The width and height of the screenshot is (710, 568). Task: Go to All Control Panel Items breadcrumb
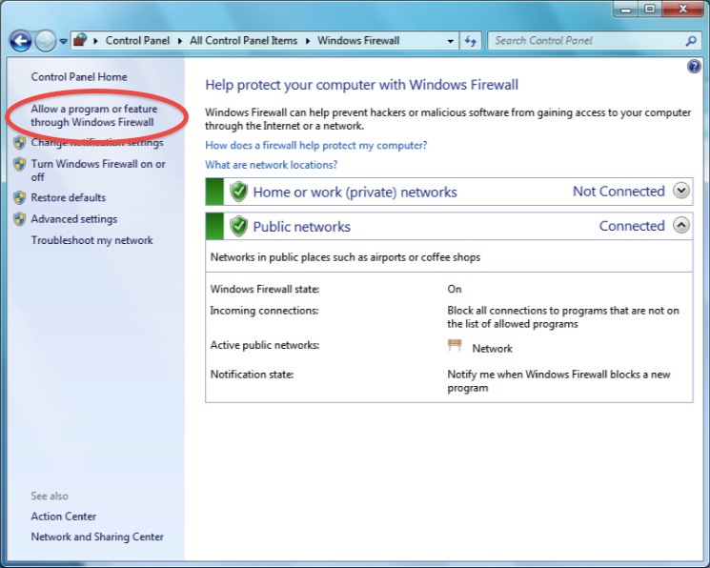coord(244,41)
